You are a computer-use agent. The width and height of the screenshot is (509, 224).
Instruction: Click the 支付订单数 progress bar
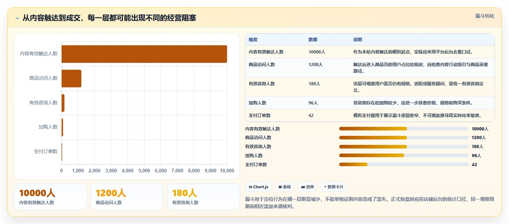(x=404, y=164)
